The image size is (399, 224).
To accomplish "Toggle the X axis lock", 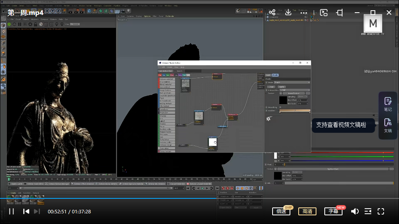I will click(x=47, y=11).
